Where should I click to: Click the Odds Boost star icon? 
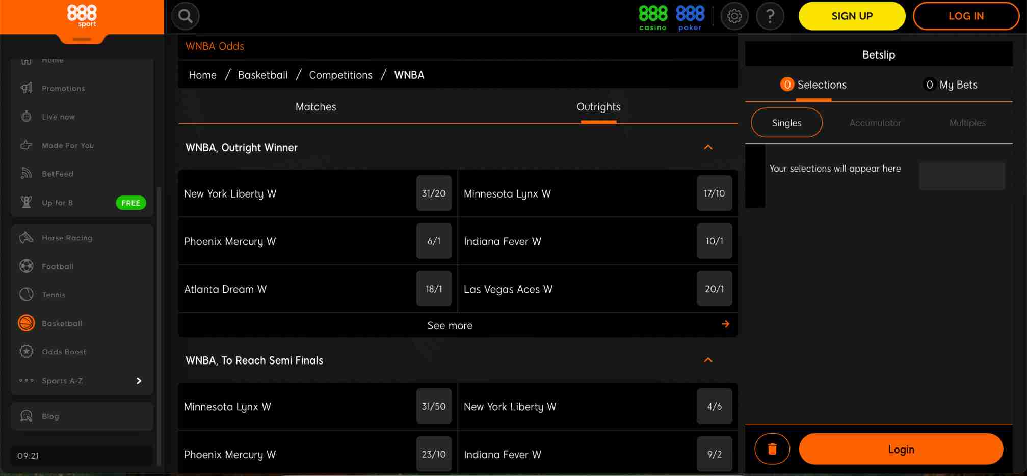coord(27,352)
